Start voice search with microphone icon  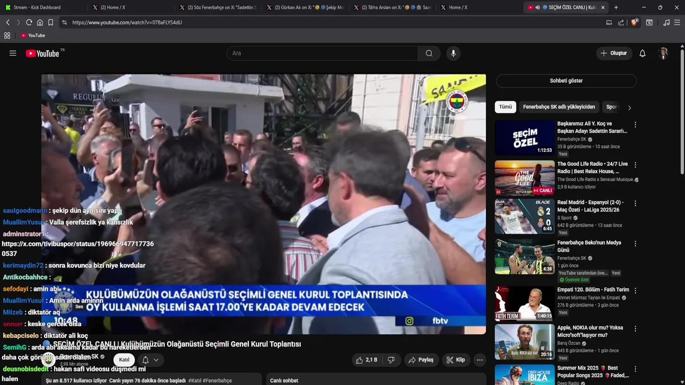coord(453,53)
